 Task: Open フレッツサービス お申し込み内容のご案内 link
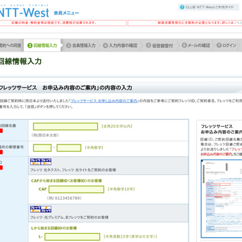click(x=104, y=101)
